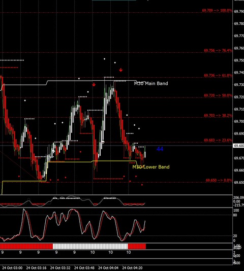Click the "24 Oct 04:04" time axis label

coord(108,268)
